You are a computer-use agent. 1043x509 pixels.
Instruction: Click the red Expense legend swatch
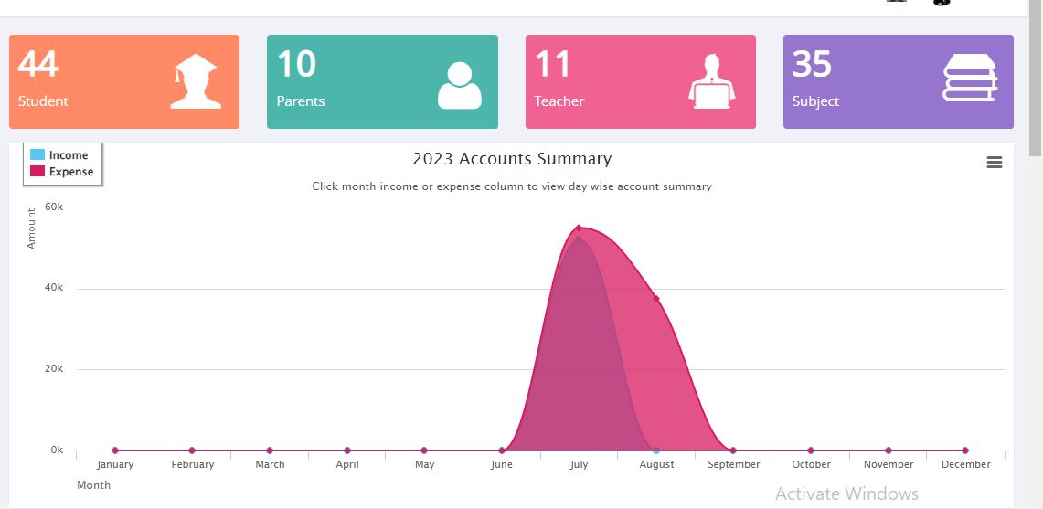pyautogui.click(x=37, y=172)
